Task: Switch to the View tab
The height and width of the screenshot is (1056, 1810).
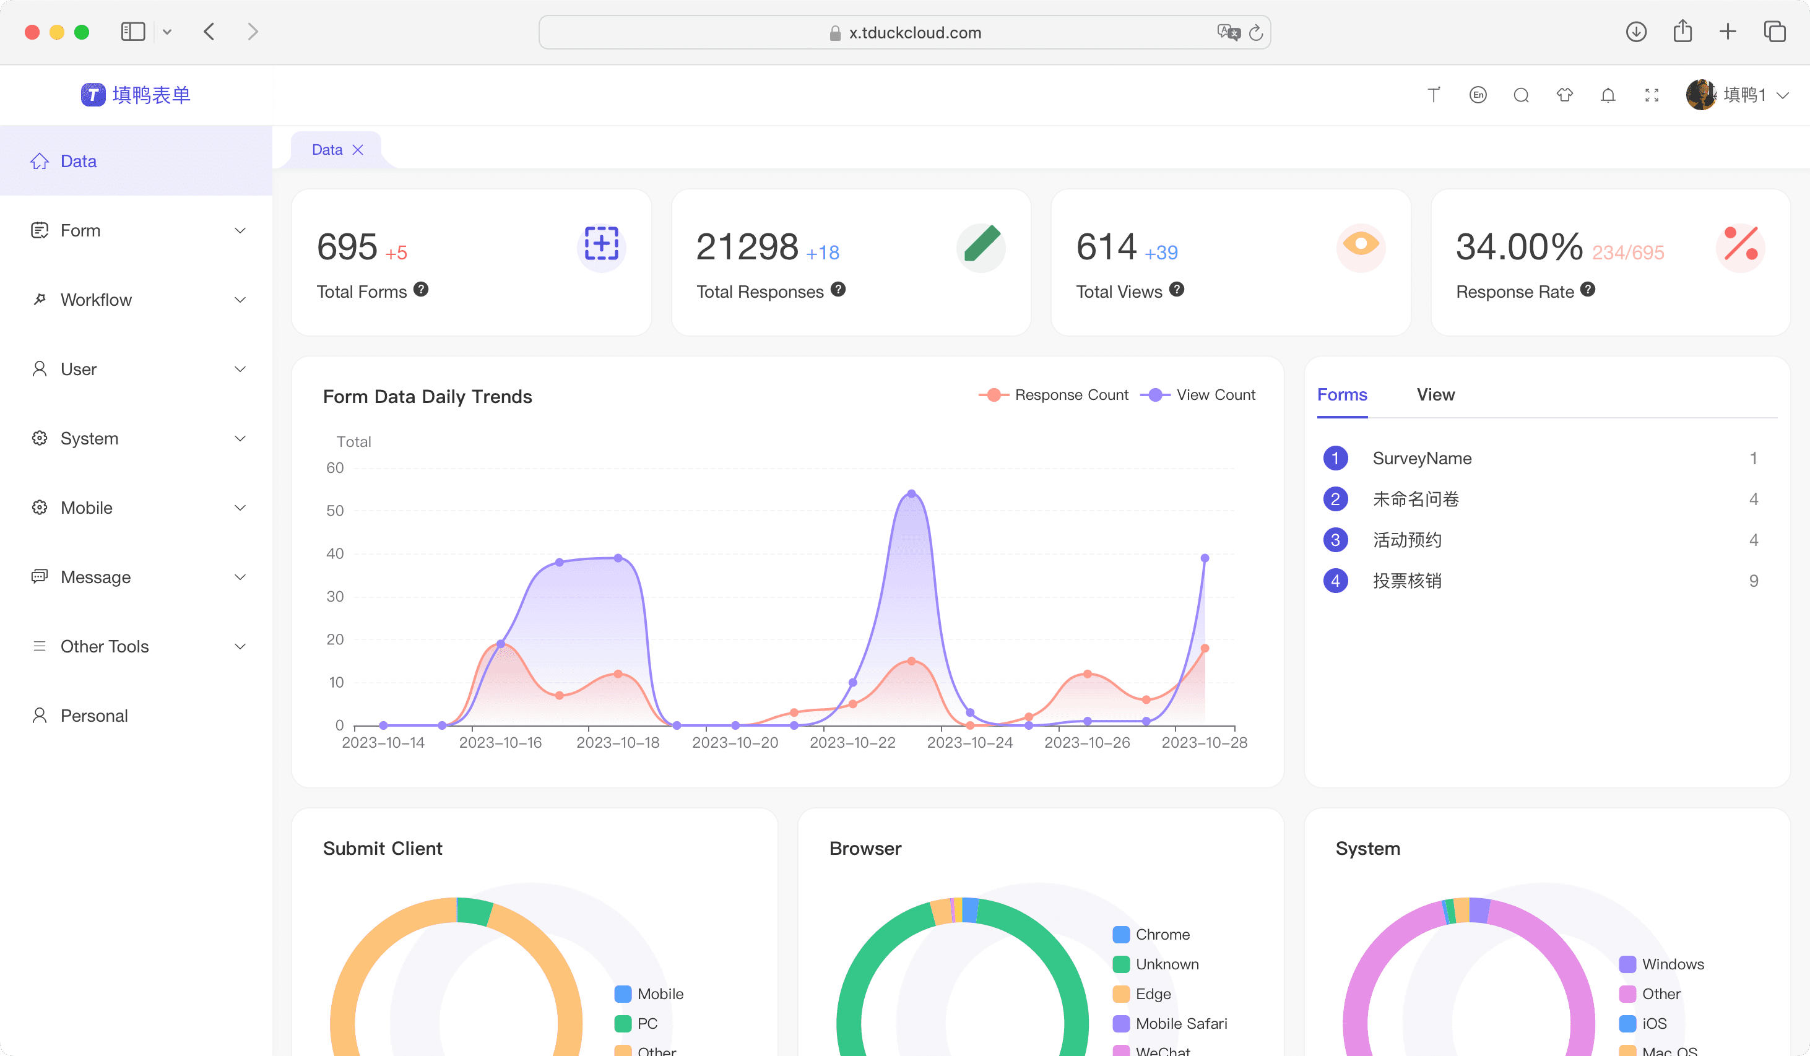Action: click(x=1435, y=394)
